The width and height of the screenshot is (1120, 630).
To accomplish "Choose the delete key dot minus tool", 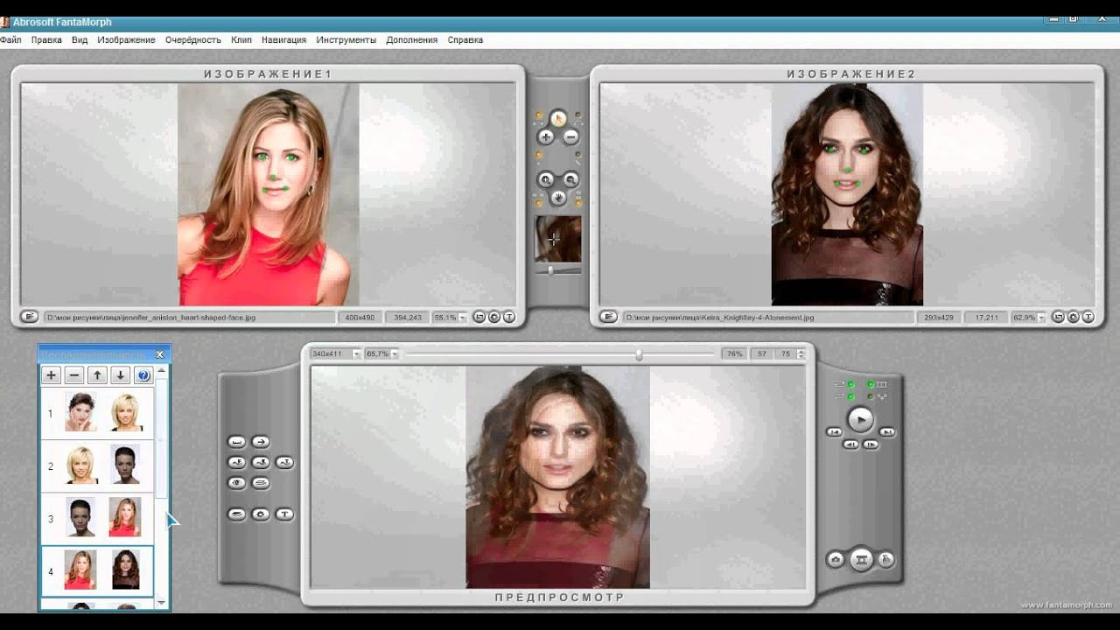I will point(571,137).
